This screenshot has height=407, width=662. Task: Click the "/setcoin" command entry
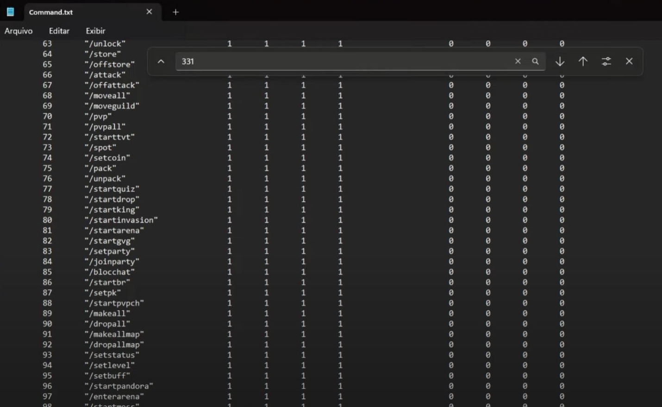(107, 158)
